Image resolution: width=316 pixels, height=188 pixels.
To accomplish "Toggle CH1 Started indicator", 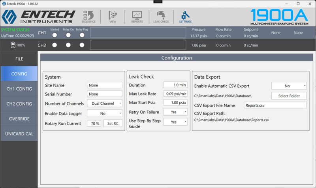I will [x=55, y=35].
